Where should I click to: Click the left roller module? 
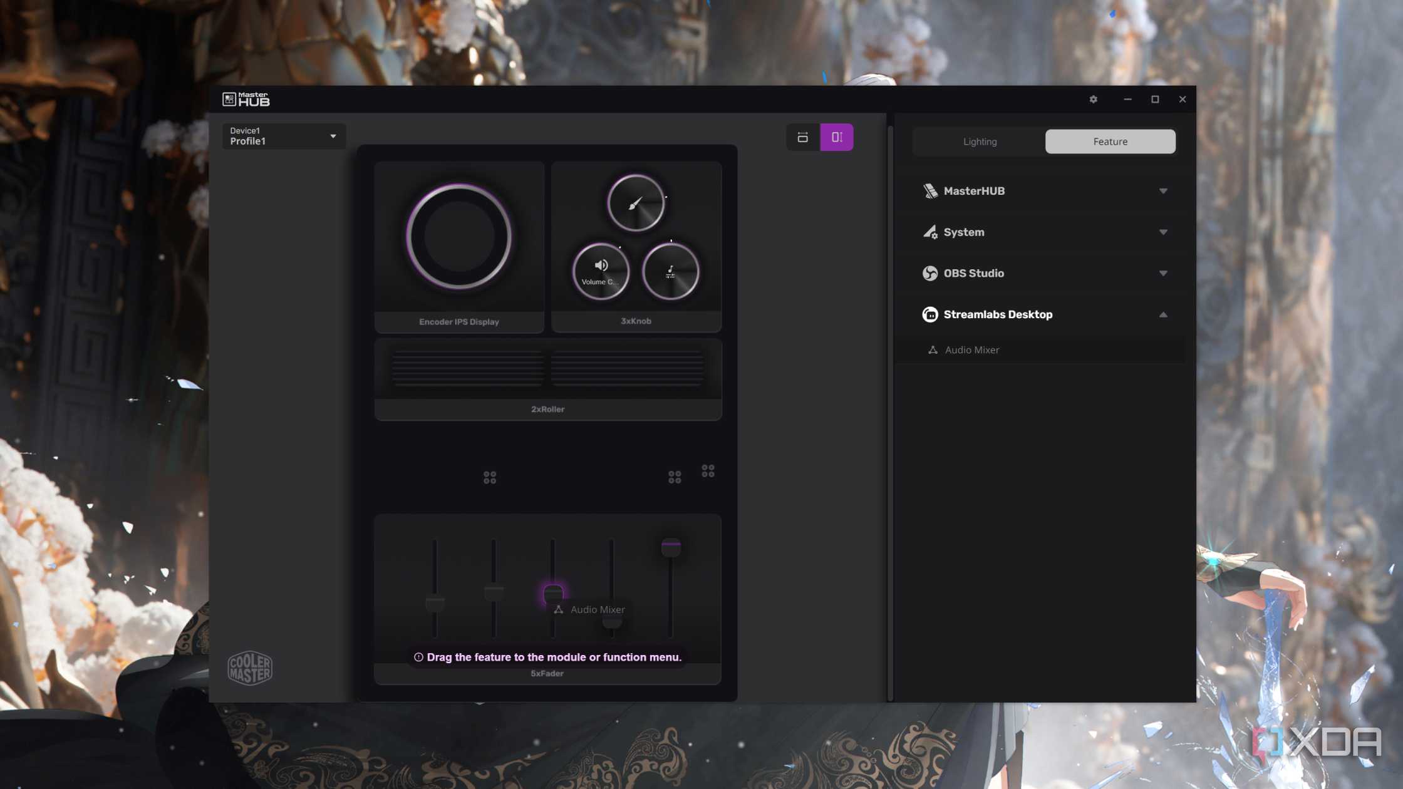(x=467, y=368)
